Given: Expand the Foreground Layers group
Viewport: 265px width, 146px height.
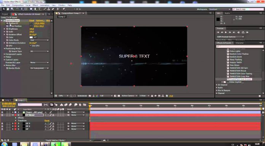Looking at the screenshot, I should point(5,54).
